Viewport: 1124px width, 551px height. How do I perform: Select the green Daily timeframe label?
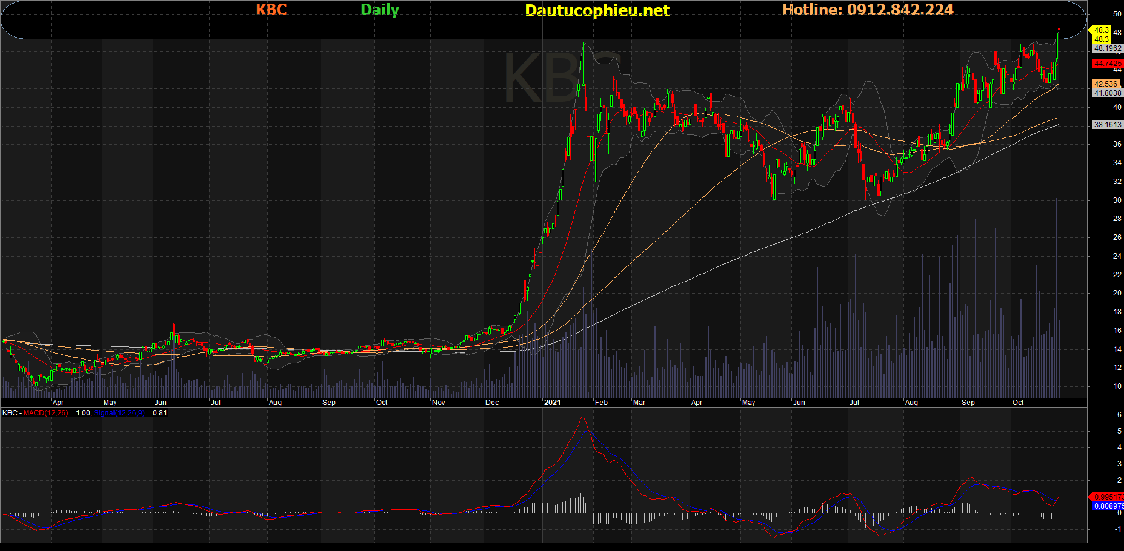380,10
